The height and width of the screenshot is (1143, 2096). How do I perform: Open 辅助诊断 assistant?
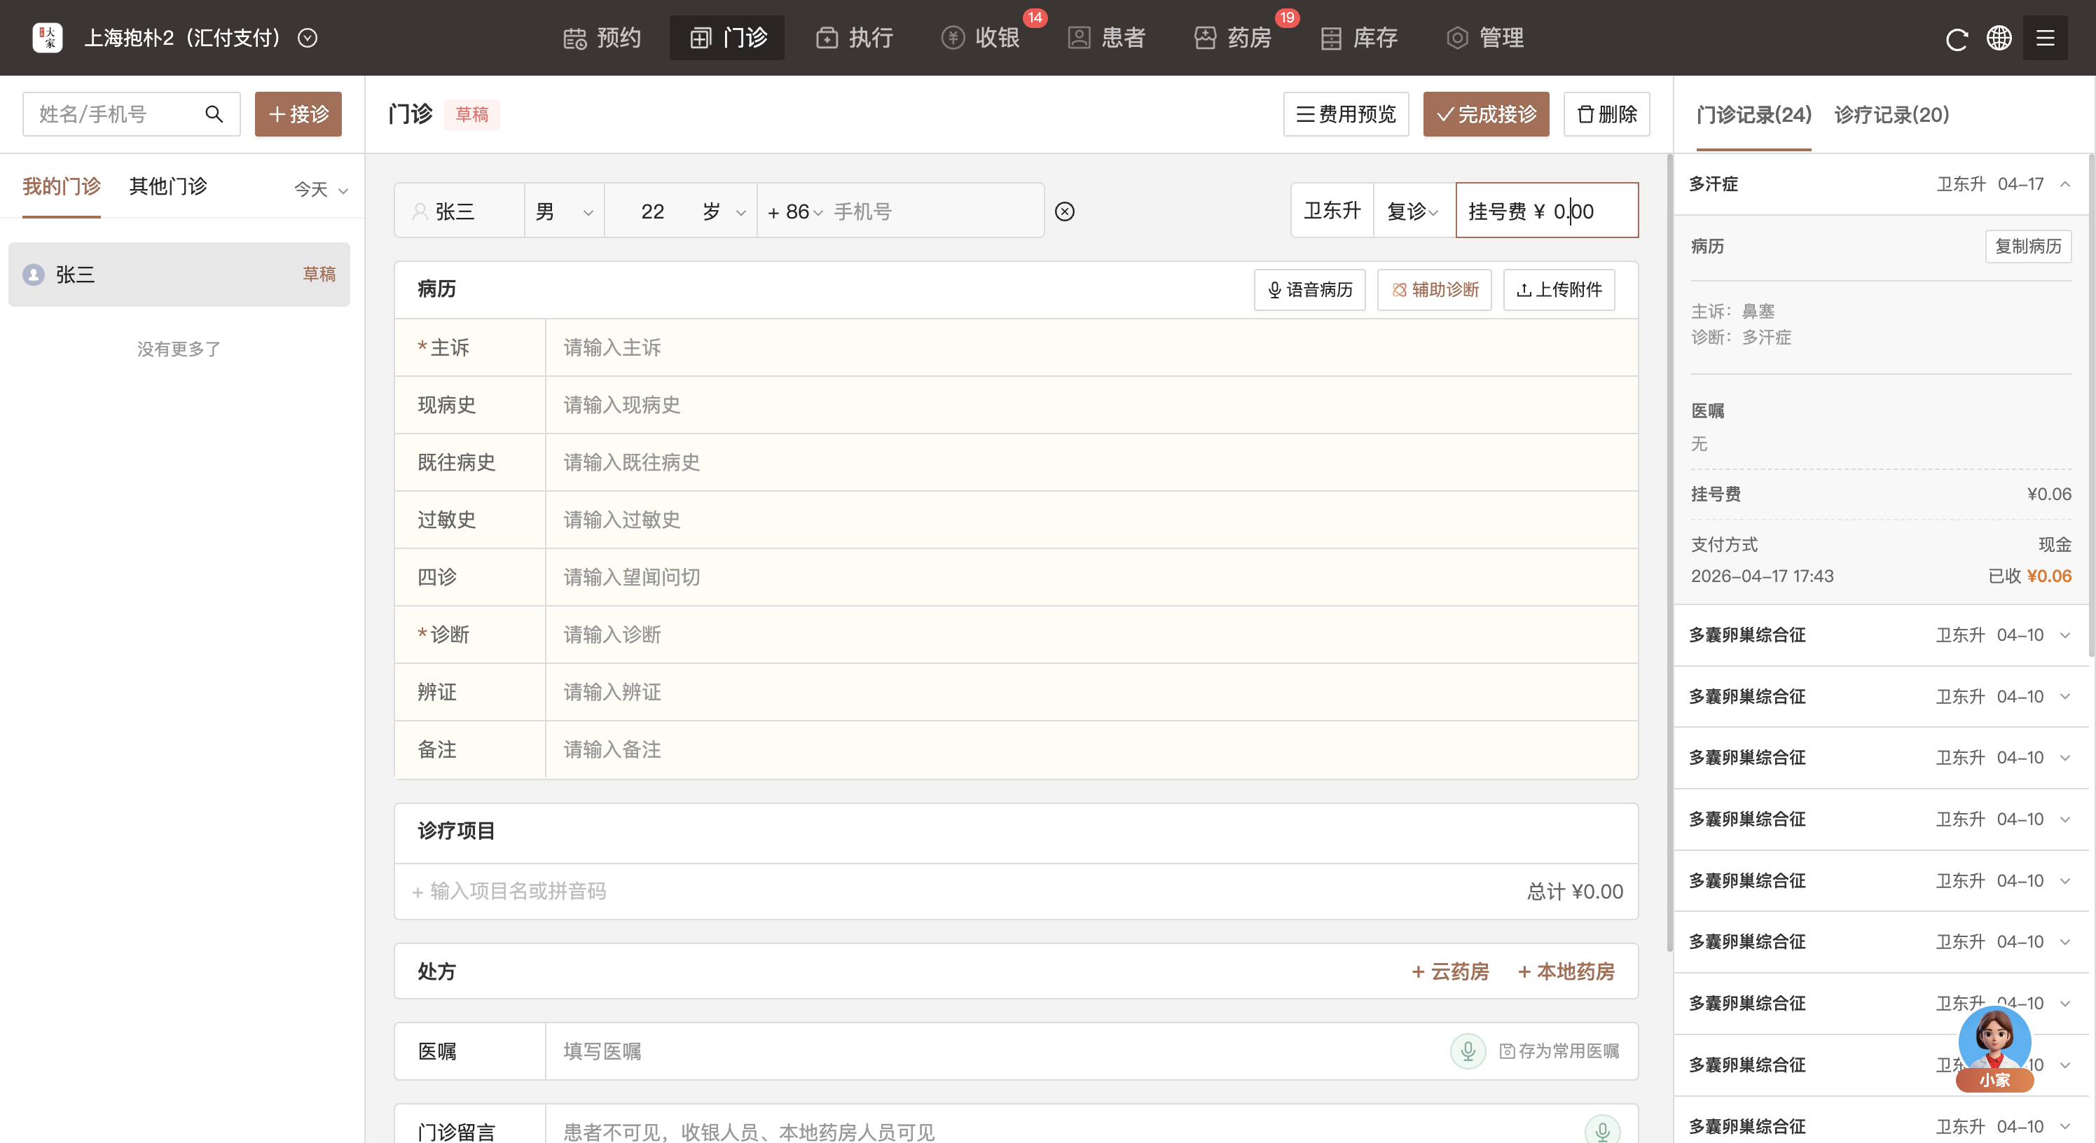coord(1435,290)
